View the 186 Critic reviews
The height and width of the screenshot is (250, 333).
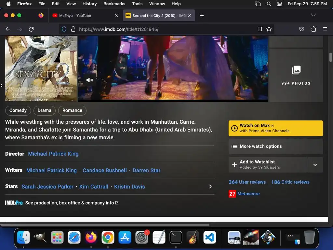pyautogui.click(x=290, y=182)
